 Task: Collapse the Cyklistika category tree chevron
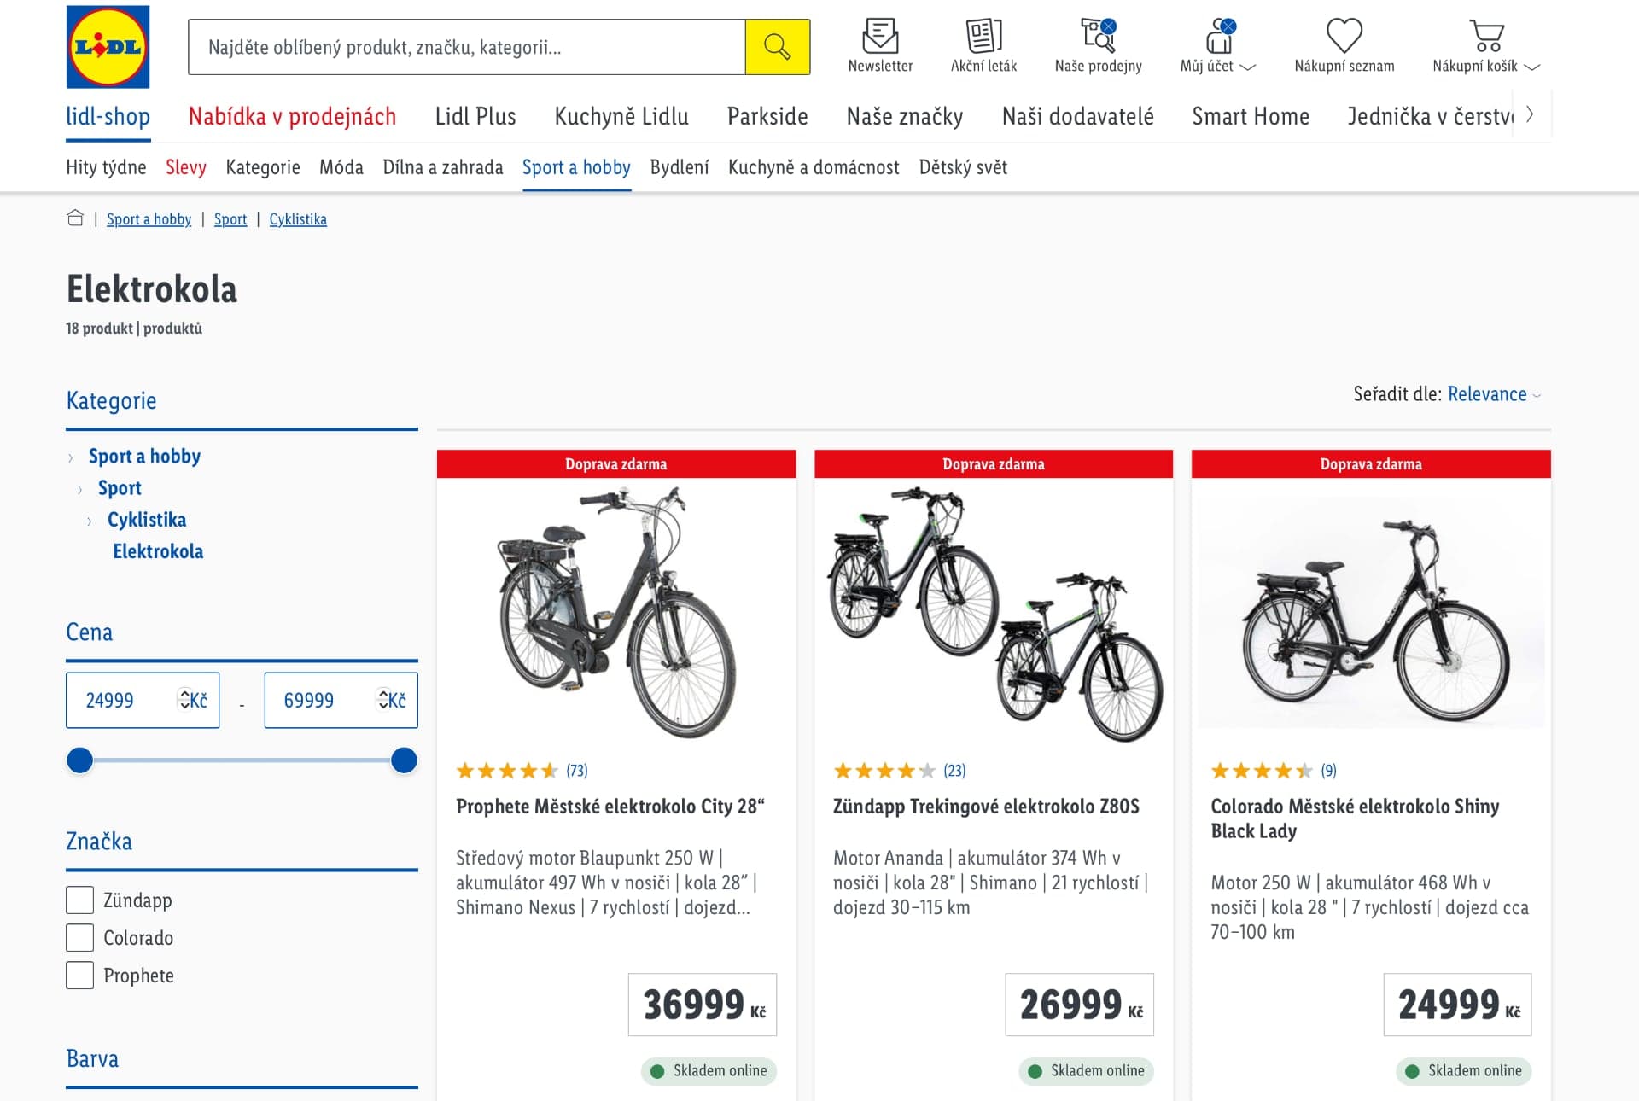[90, 521]
